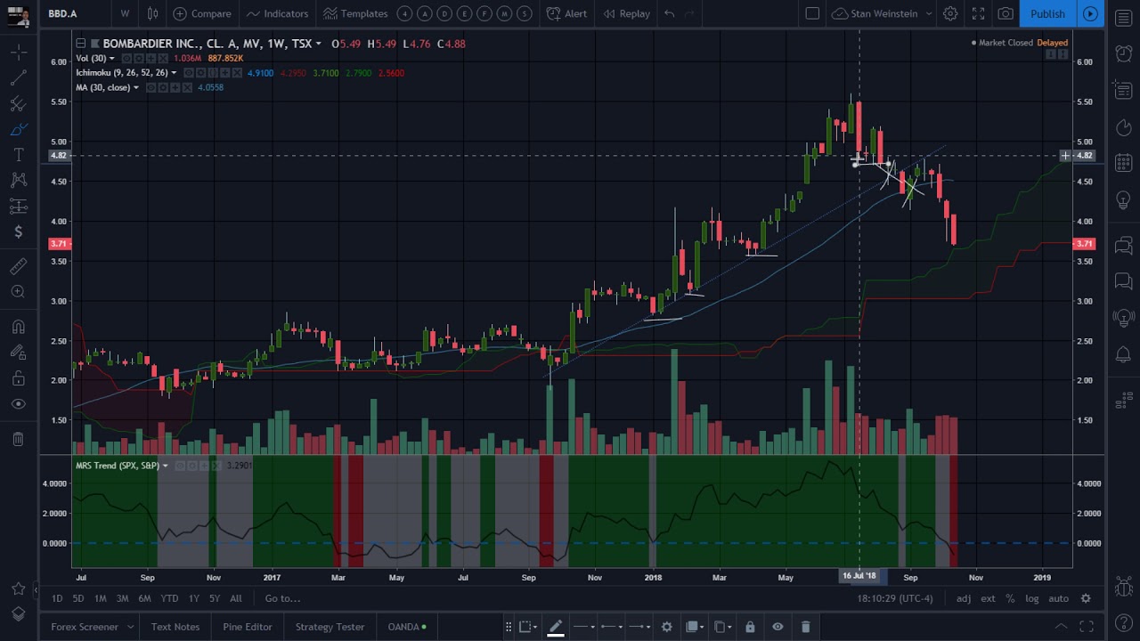Open the Go to date dialog
Viewport: 1140px width, 641px height.
[x=282, y=598]
